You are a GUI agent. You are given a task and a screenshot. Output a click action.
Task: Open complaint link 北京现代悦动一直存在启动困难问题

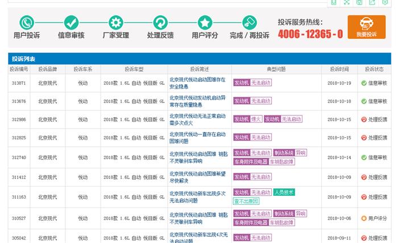197,138
